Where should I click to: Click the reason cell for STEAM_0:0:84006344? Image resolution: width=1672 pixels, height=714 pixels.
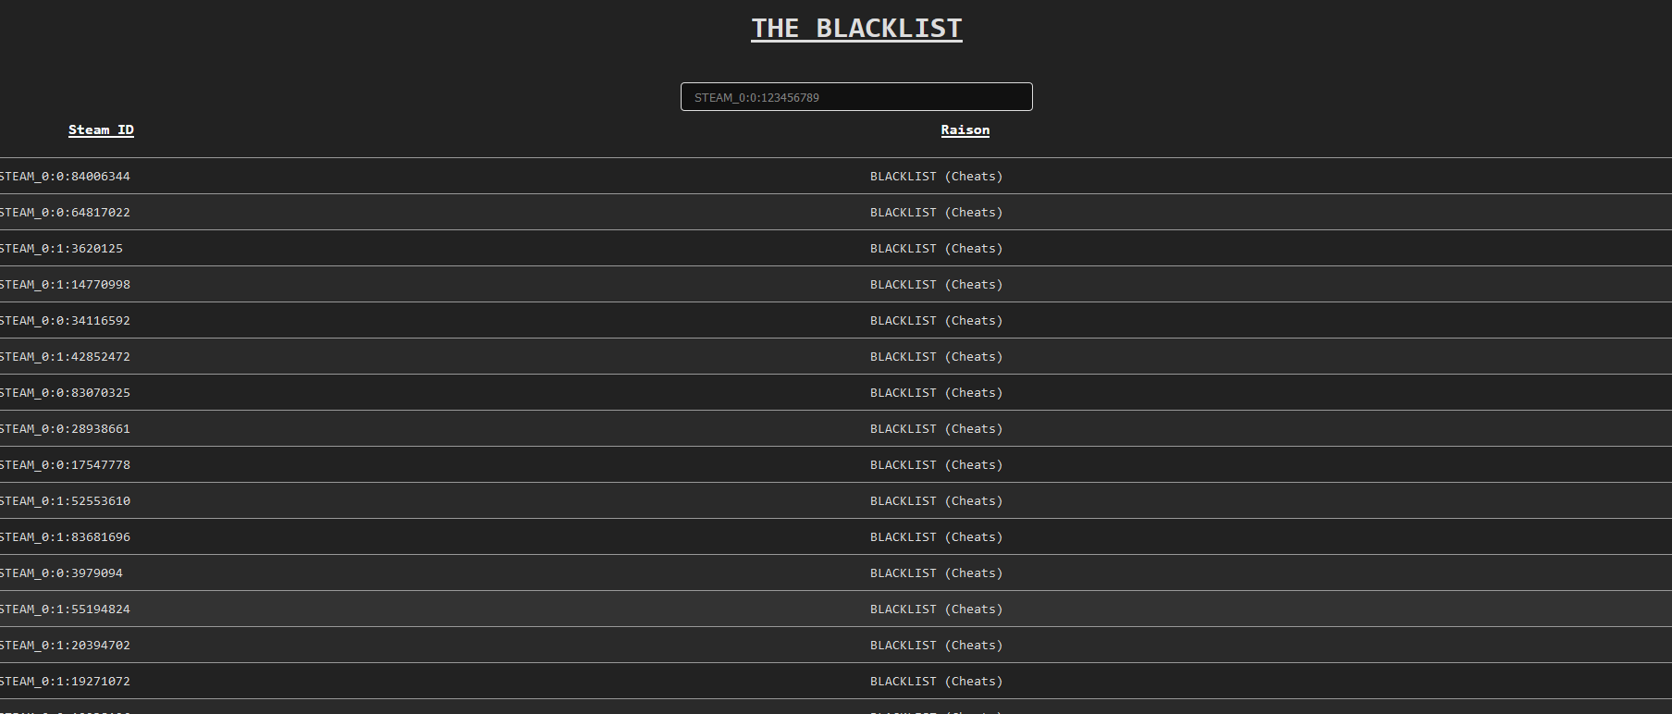(936, 176)
